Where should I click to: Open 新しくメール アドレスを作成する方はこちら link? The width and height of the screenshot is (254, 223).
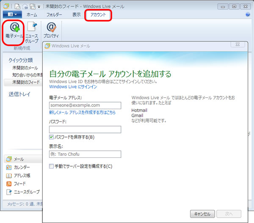(82, 113)
